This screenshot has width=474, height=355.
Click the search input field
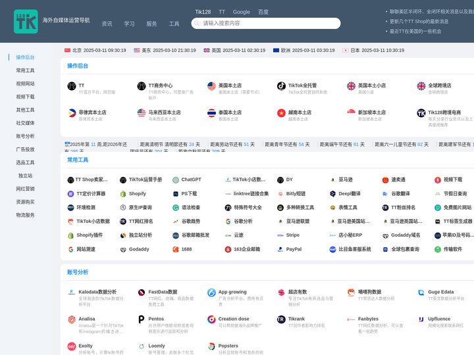(x=266, y=23)
